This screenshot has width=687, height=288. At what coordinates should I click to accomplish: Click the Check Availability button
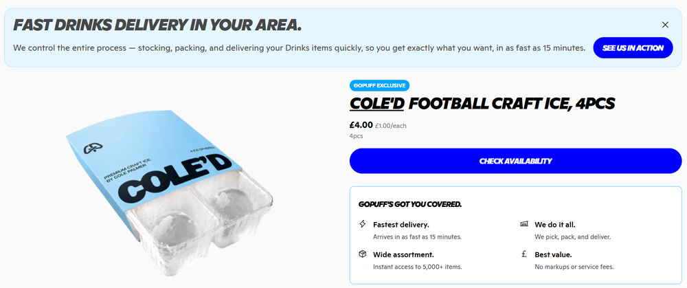pyautogui.click(x=515, y=161)
